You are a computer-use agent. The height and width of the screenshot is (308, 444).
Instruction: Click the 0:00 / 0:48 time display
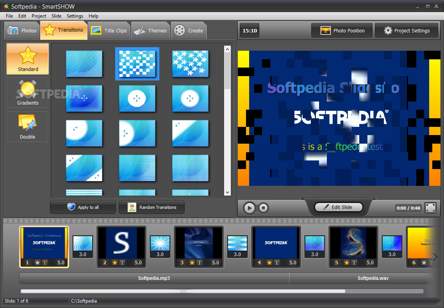pyautogui.click(x=408, y=208)
